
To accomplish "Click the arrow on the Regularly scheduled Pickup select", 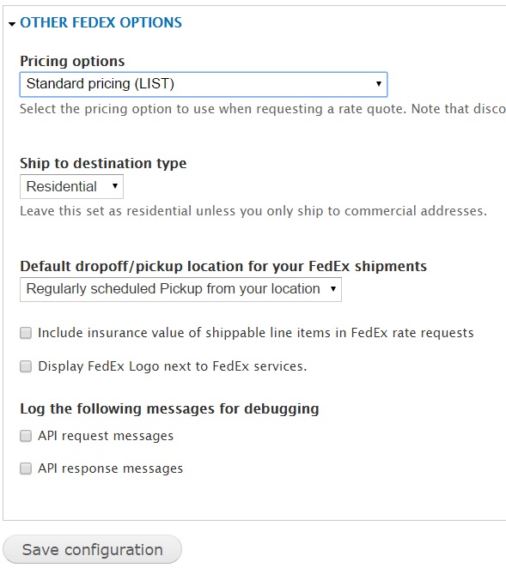I will point(333,289).
